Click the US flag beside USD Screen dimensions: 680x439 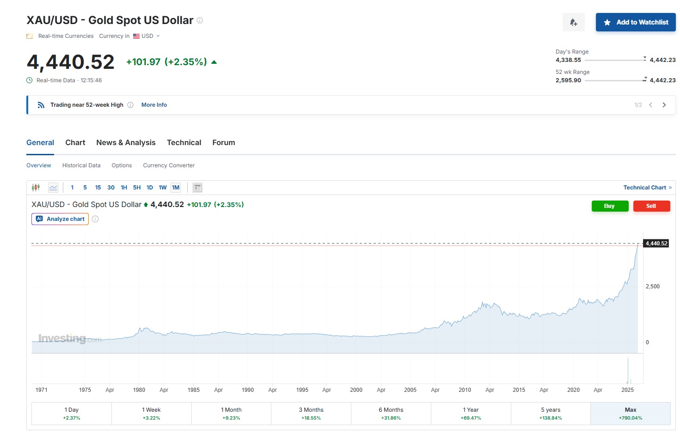point(136,36)
